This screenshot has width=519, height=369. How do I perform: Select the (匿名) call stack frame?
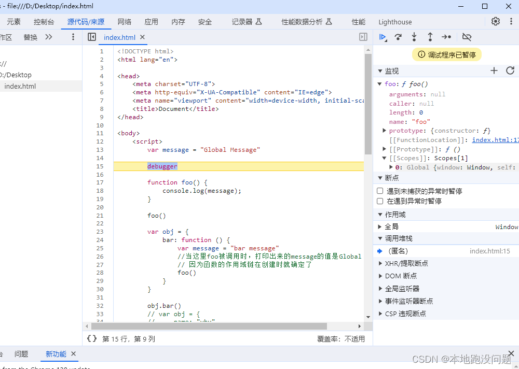[446, 251]
